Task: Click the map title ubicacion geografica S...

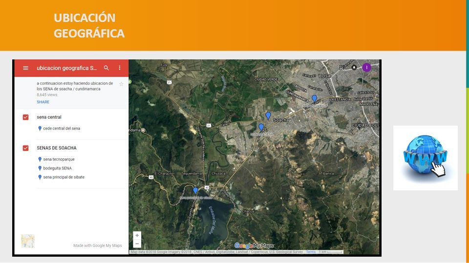Action: pos(67,68)
